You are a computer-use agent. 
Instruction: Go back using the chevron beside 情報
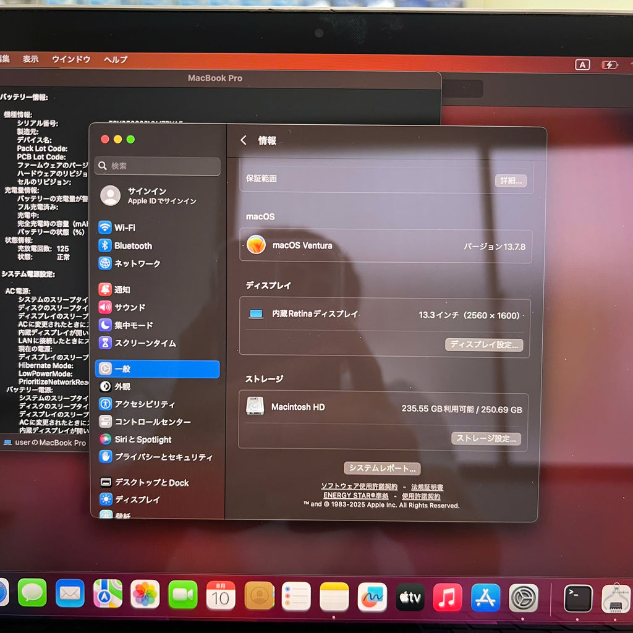pos(243,140)
